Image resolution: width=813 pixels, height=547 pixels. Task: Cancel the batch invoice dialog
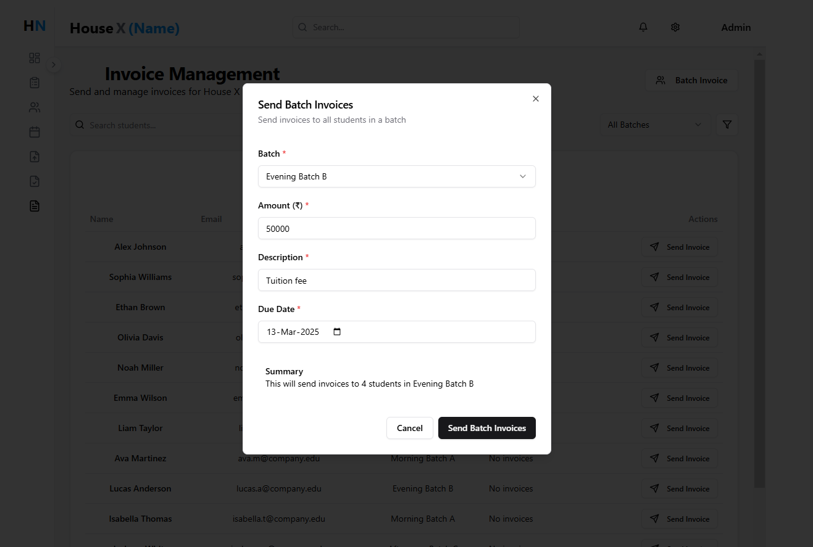[x=410, y=428]
